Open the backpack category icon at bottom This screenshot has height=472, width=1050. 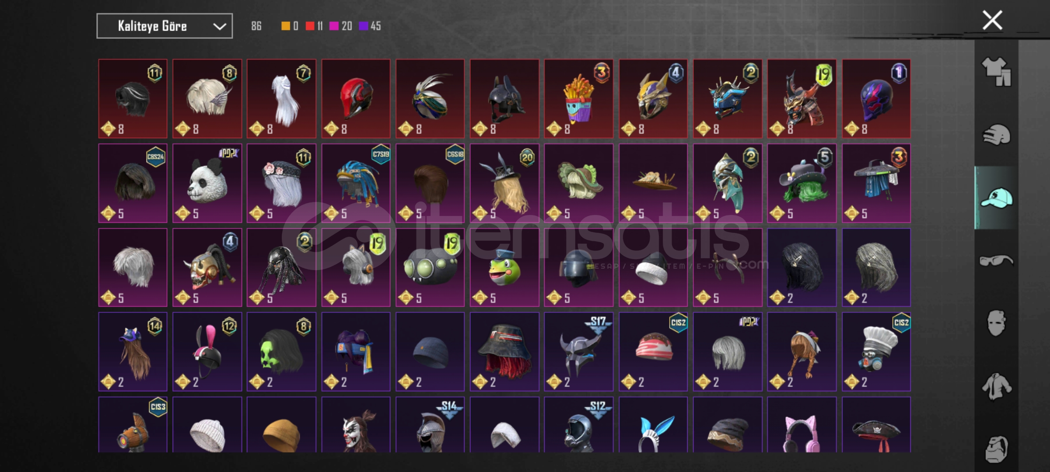[x=996, y=449]
